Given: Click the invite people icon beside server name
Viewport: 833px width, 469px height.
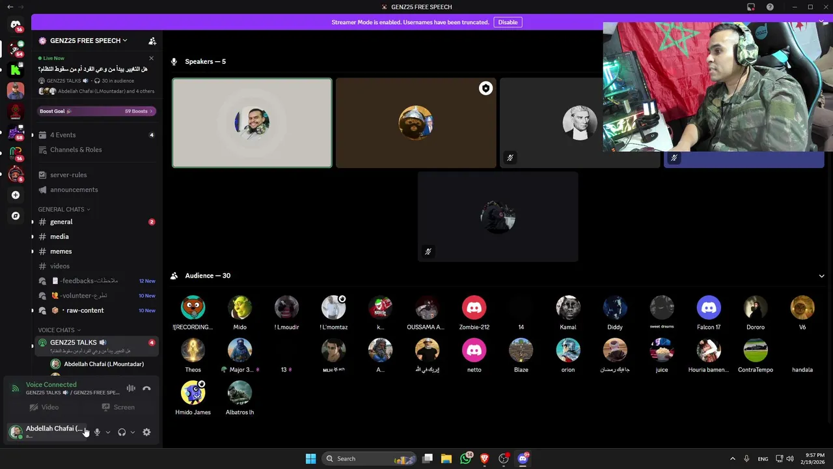Looking at the screenshot, I should [x=152, y=40].
